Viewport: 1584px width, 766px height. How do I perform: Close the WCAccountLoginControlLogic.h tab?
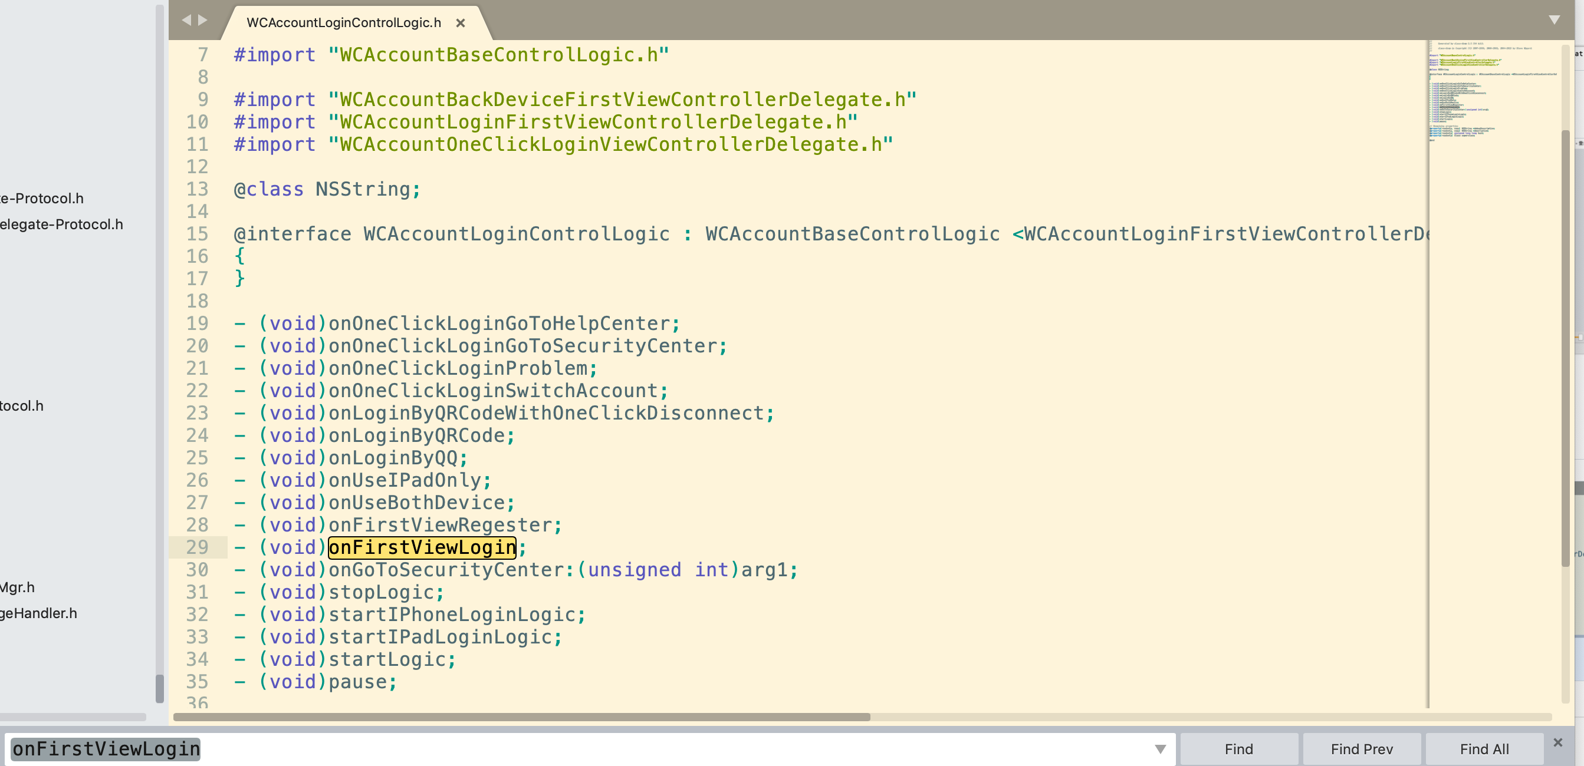(460, 23)
